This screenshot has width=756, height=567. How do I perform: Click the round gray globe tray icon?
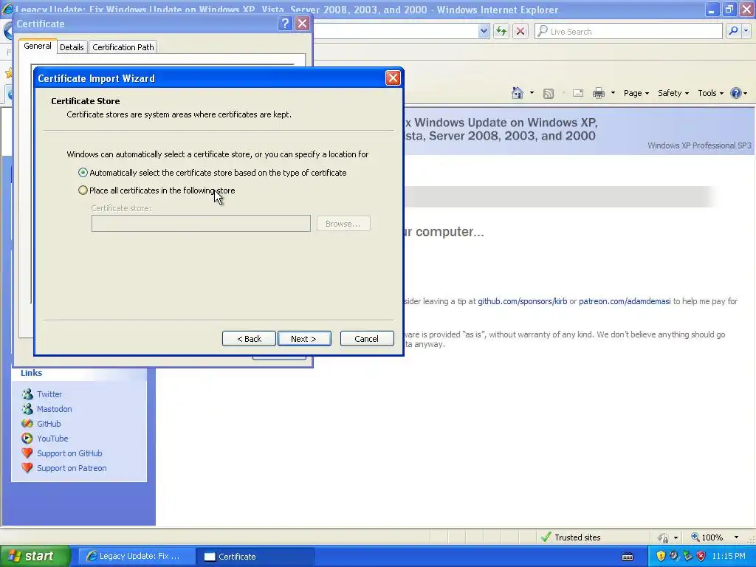(x=674, y=556)
